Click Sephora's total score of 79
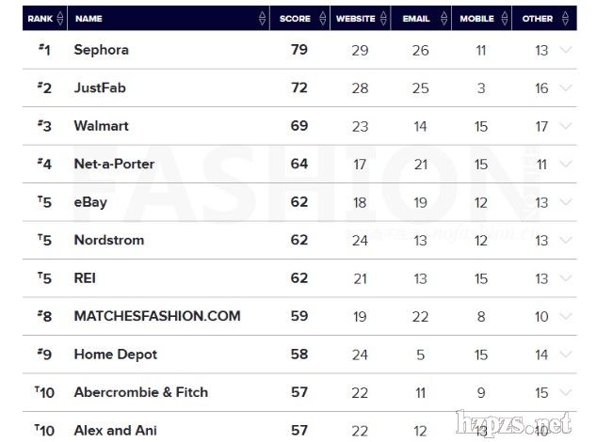597x442 pixels. [x=299, y=50]
